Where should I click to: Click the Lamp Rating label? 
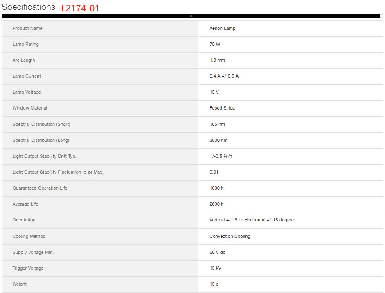coord(25,44)
